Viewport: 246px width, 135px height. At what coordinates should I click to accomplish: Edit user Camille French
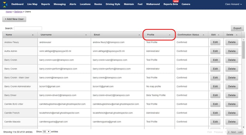pos(215,113)
